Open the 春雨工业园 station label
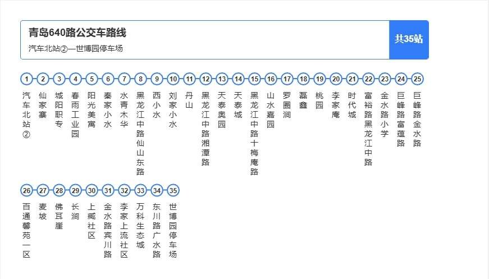Viewport: 489px width, 279px height. 75,115
